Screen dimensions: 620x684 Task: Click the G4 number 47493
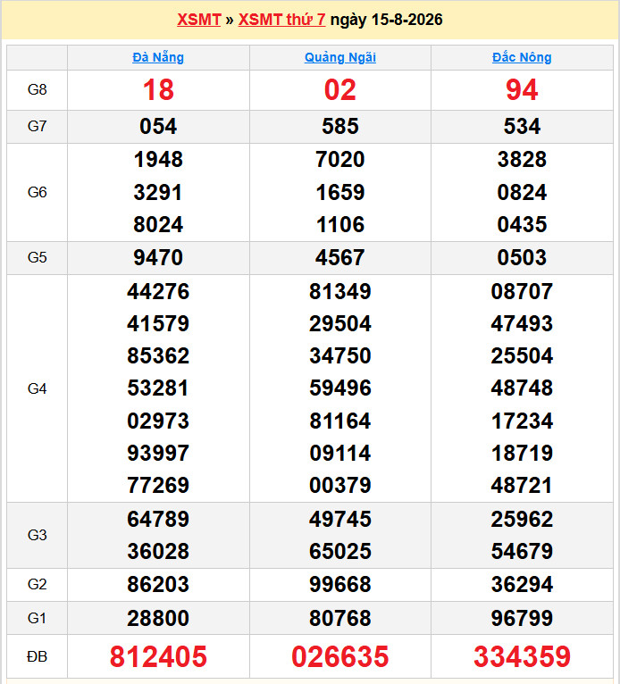(x=522, y=323)
